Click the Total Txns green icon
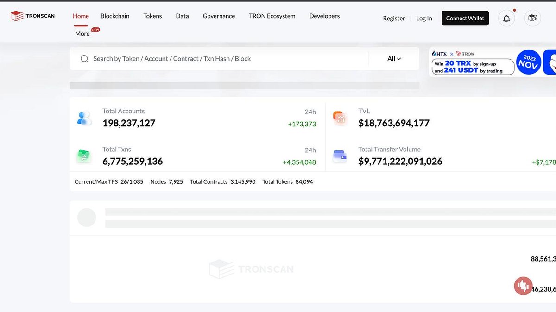This screenshot has width=556, height=312. pos(84,156)
